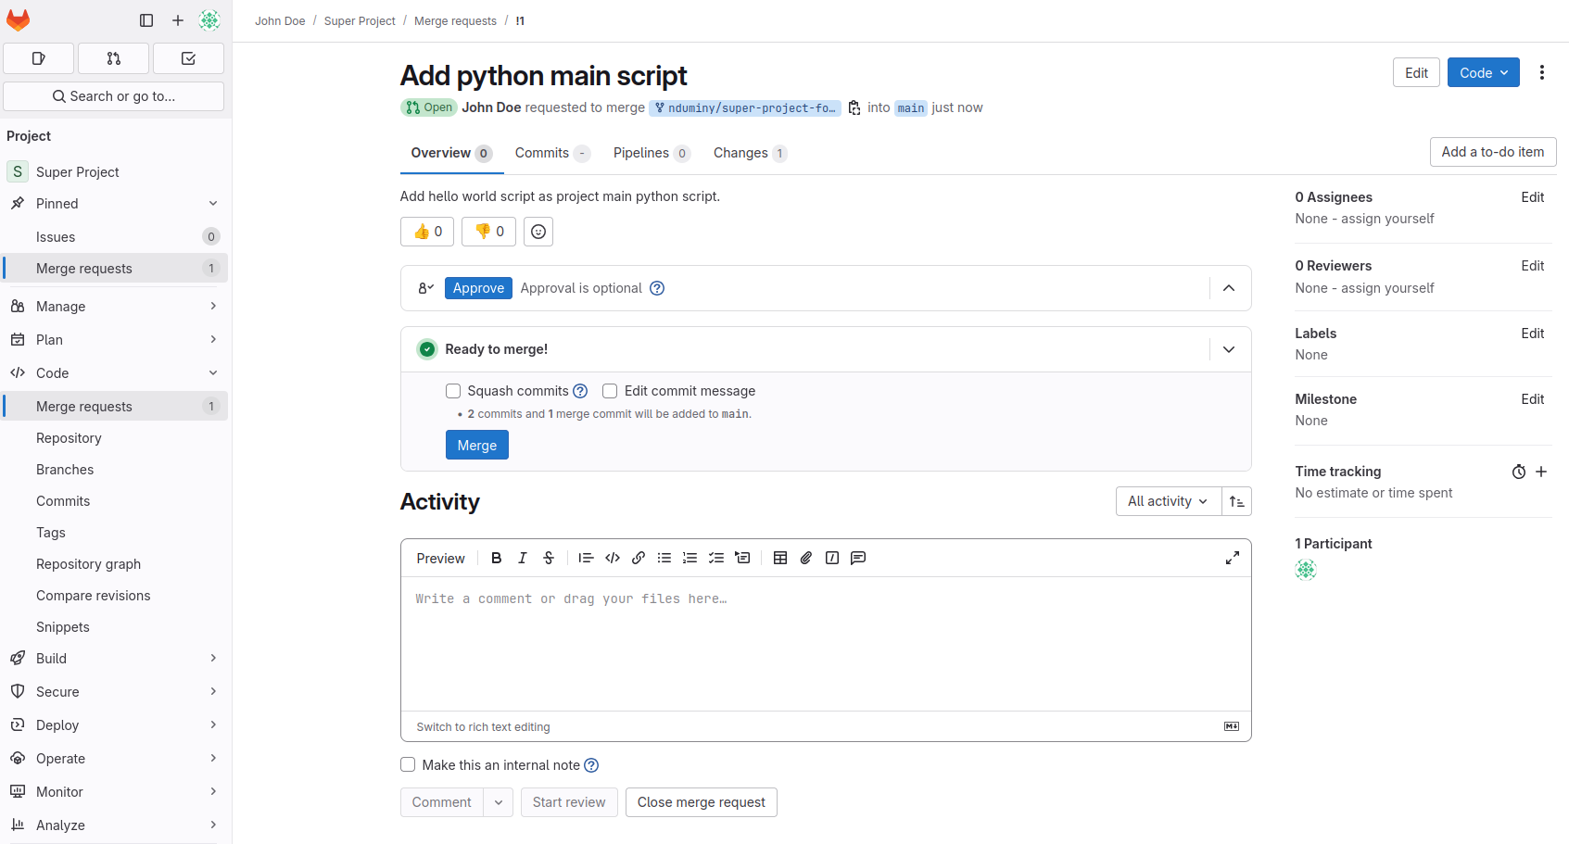Insert a link in the comment editor
The image size is (1569, 844).
[638, 557]
